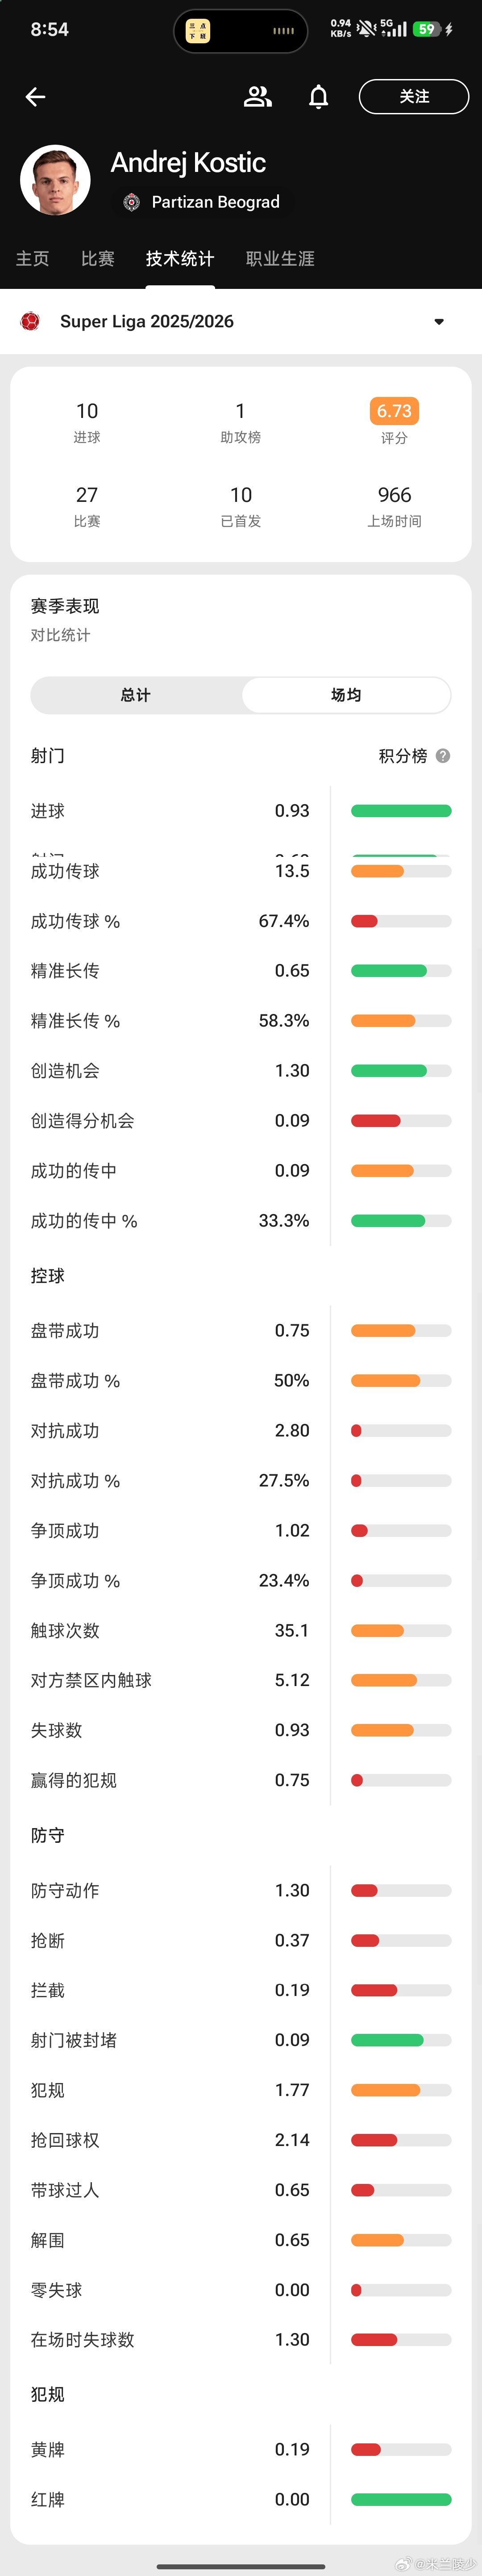This screenshot has width=482, height=2576.
Task: Switch to the 比赛 tab
Action: coord(98,259)
